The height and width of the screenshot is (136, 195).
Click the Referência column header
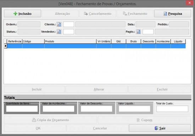pyautogui.click(x=15, y=41)
